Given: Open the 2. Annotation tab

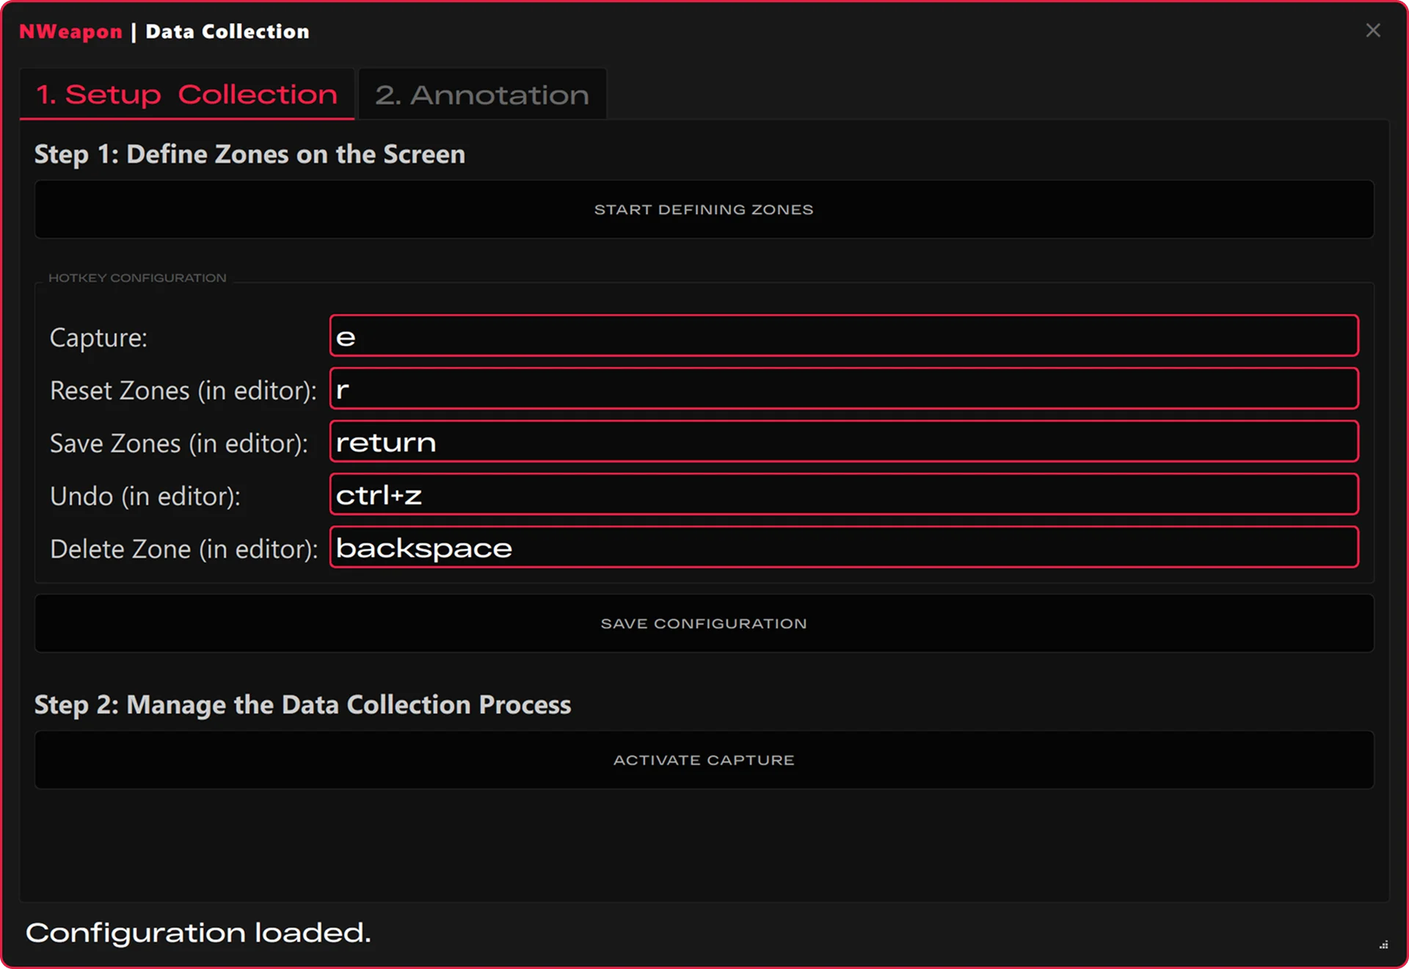Looking at the screenshot, I should (481, 95).
